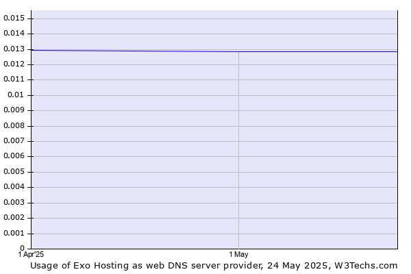
Task: Click the 0.015 y-axis label
Action: pyautogui.click(x=14, y=18)
